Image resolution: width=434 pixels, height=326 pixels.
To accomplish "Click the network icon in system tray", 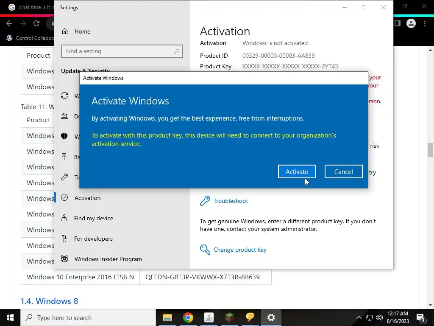I will 369,318.
